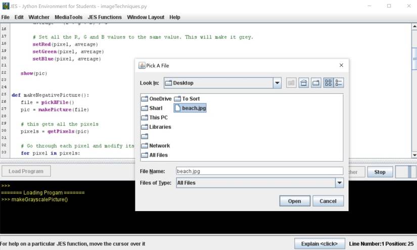Viewport: 417px width, 250px height.
Task: Click the pic = makePicture(file) line
Action: tap(55, 110)
